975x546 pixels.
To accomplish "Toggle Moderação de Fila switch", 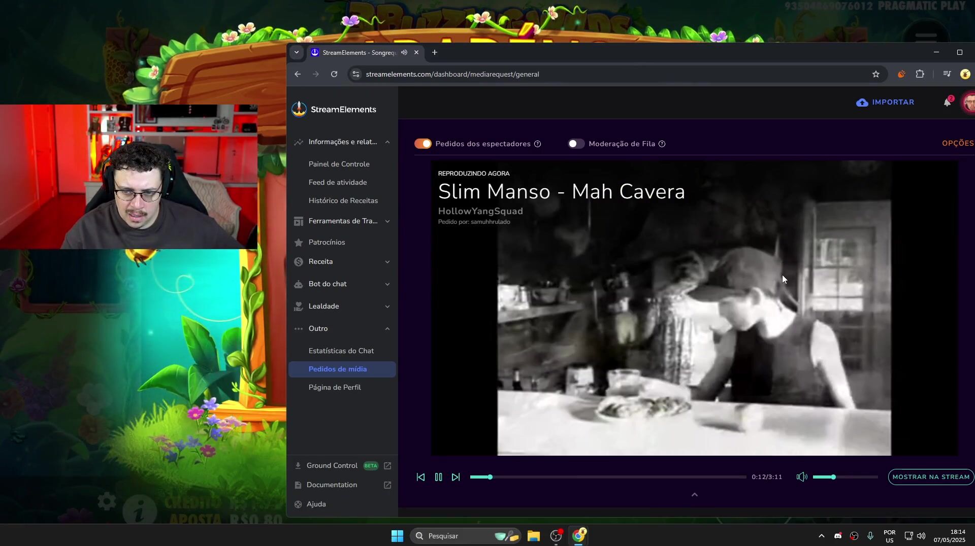I will coord(576,144).
